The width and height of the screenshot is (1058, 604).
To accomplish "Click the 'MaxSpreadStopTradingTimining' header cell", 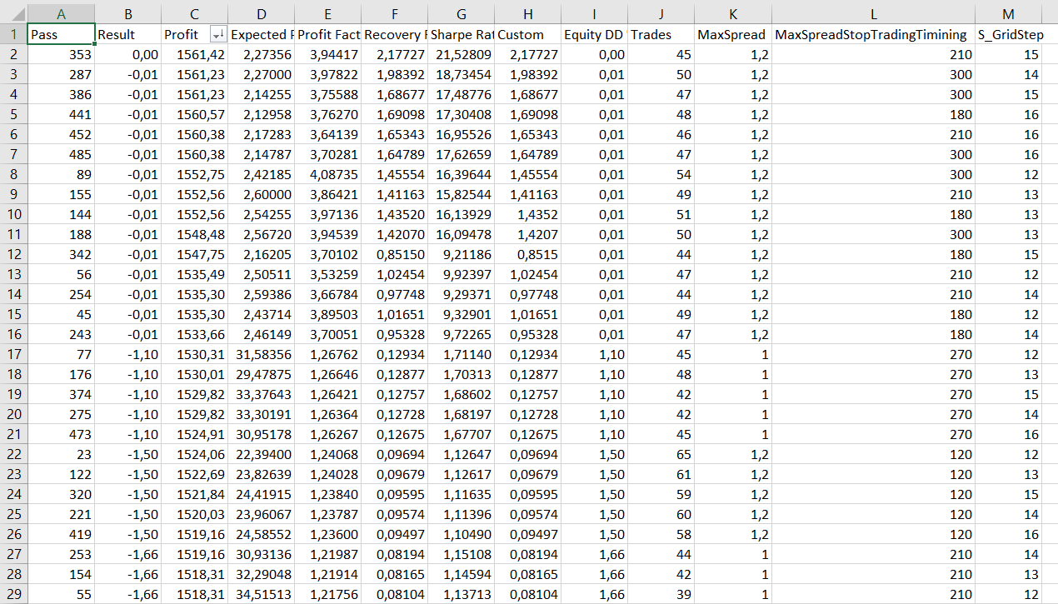I will point(873,35).
